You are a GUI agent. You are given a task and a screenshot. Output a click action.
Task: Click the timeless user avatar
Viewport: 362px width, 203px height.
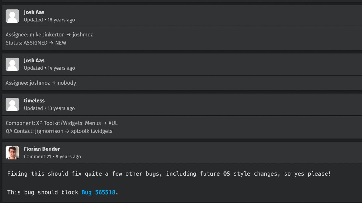point(12,104)
